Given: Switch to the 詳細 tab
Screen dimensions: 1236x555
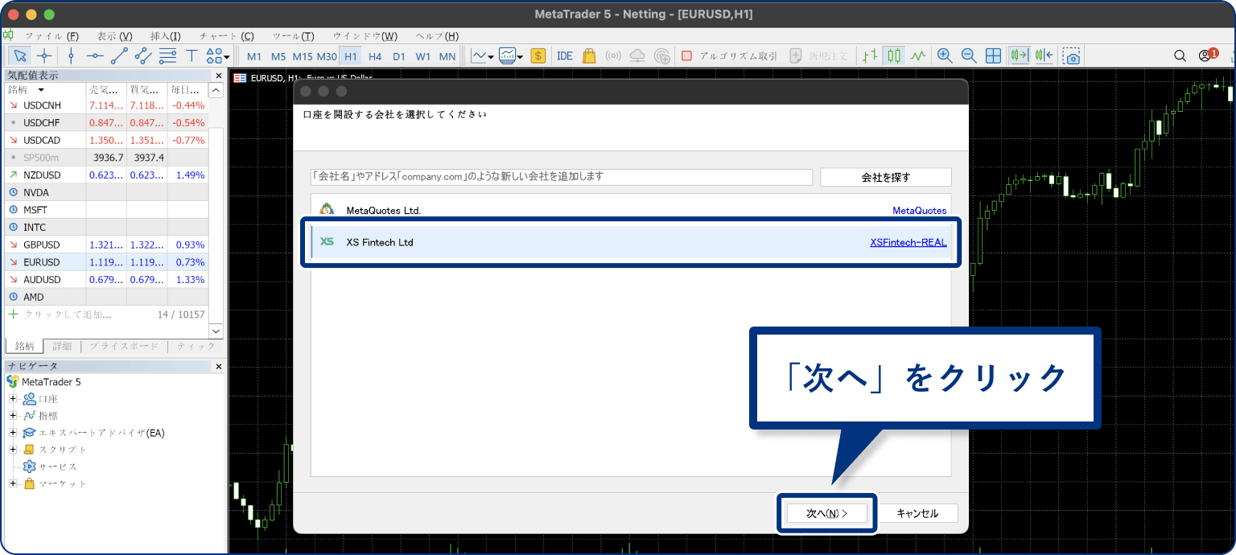Looking at the screenshot, I should point(62,346).
